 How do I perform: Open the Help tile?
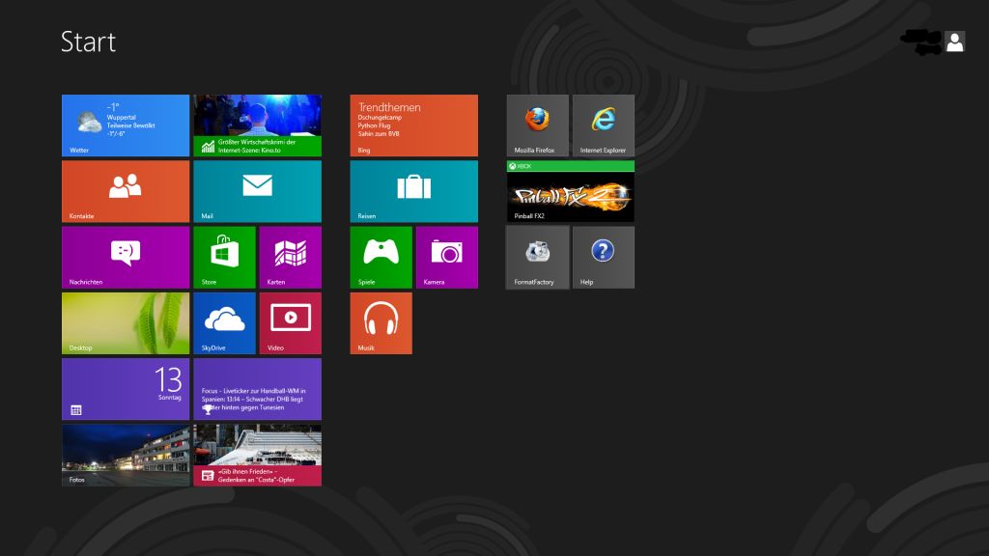(x=604, y=257)
